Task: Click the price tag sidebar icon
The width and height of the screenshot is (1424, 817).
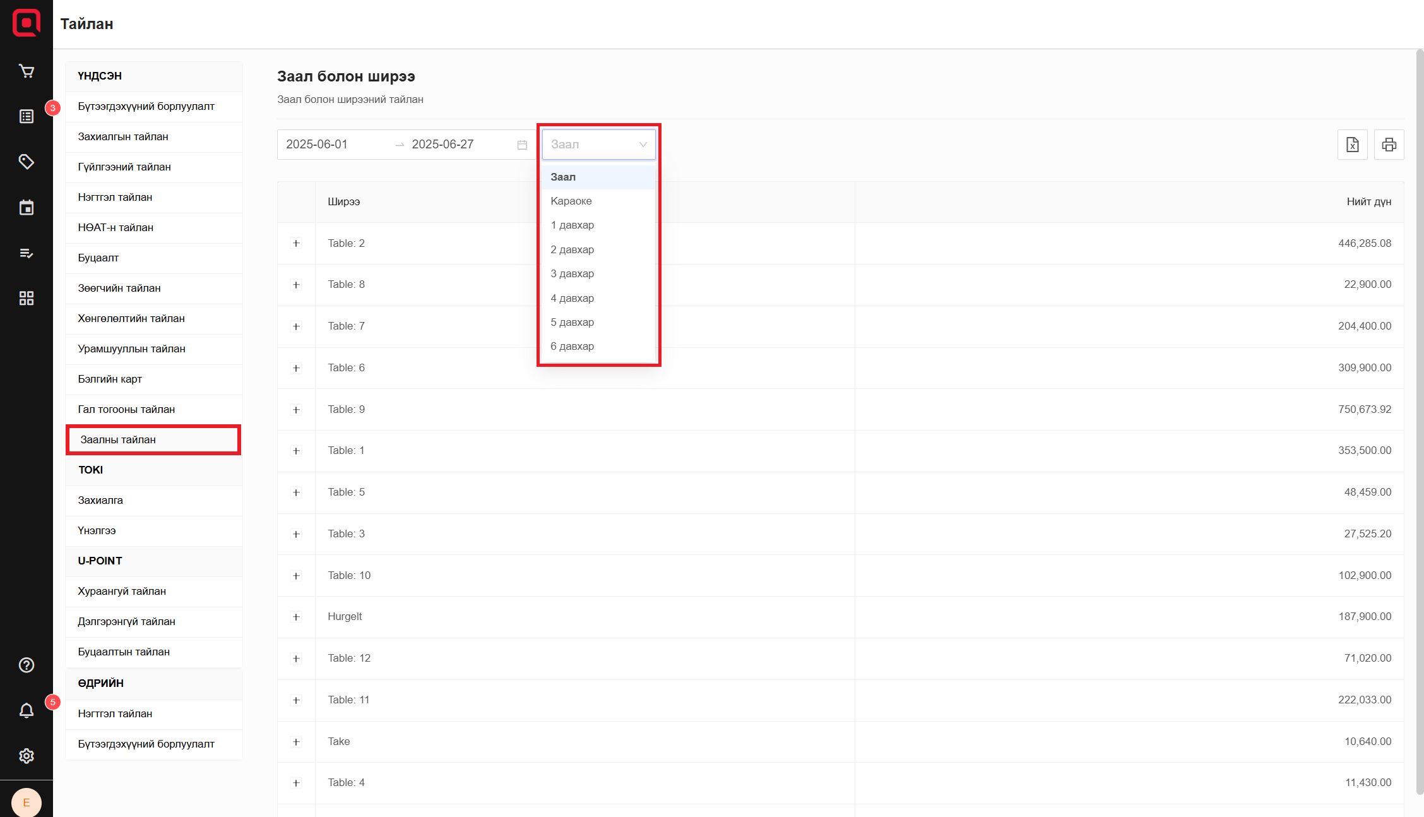Action: 27,162
